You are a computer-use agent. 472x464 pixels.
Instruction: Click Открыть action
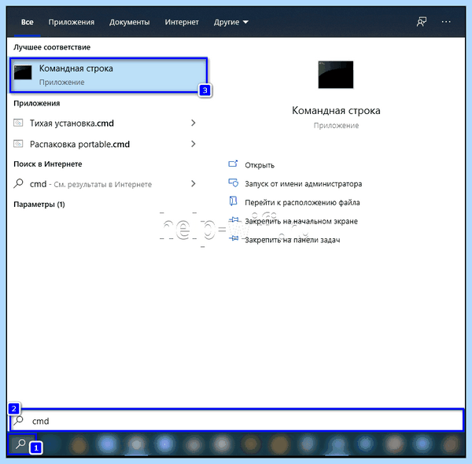point(260,165)
